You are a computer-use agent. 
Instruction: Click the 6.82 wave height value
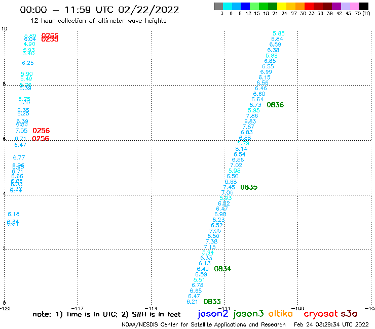[224, 203]
